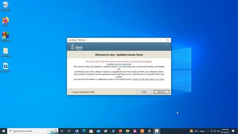
Task: Select the four-colored squares desktop shortcut
Action: coord(6,36)
